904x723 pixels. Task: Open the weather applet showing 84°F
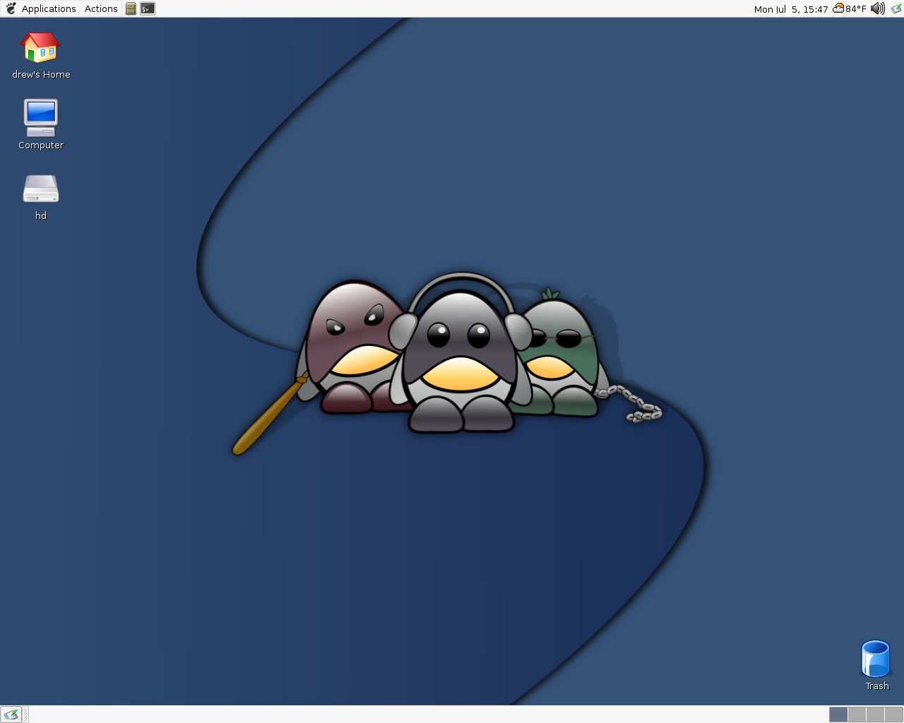pos(850,8)
